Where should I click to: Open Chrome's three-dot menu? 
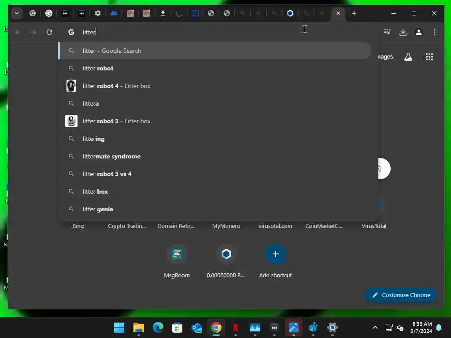[x=435, y=32]
